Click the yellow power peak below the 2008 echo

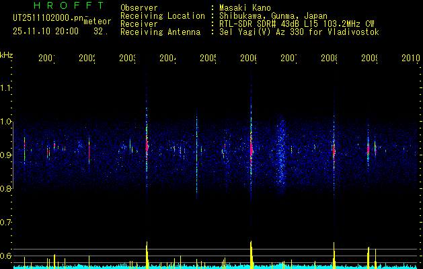click(x=334, y=255)
